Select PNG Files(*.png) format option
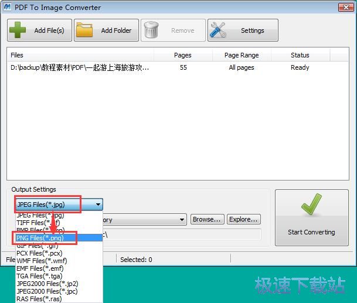357x303 pixels. 59,238
